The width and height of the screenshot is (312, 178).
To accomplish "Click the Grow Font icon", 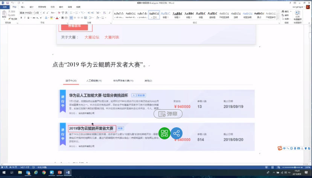I will (44, 13).
